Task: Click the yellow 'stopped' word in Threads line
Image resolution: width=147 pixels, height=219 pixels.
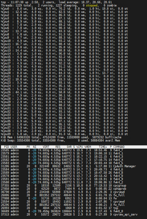Action: point(92,5)
